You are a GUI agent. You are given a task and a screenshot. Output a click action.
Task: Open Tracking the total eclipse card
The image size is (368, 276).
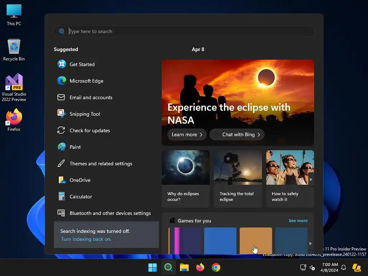[x=238, y=179]
